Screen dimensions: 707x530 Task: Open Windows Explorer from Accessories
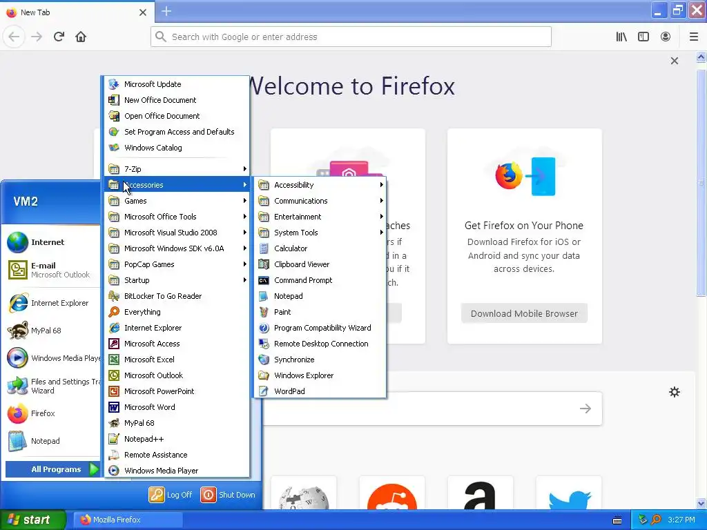pyautogui.click(x=320, y=375)
